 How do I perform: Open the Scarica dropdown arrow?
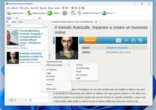pyautogui.click(x=114, y=13)
